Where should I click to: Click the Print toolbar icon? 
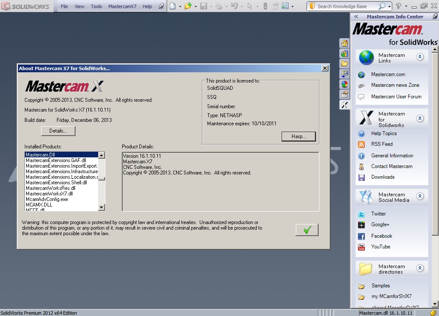(219, 6)
